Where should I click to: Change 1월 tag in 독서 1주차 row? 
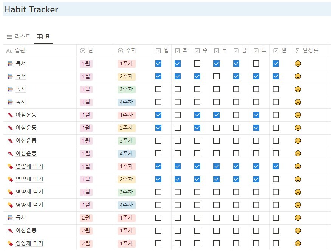coord(86,64)
